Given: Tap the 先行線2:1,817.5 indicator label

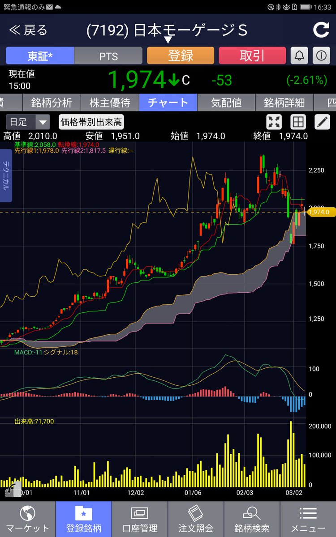Looking at the screenshot, I should pos(84,151).
